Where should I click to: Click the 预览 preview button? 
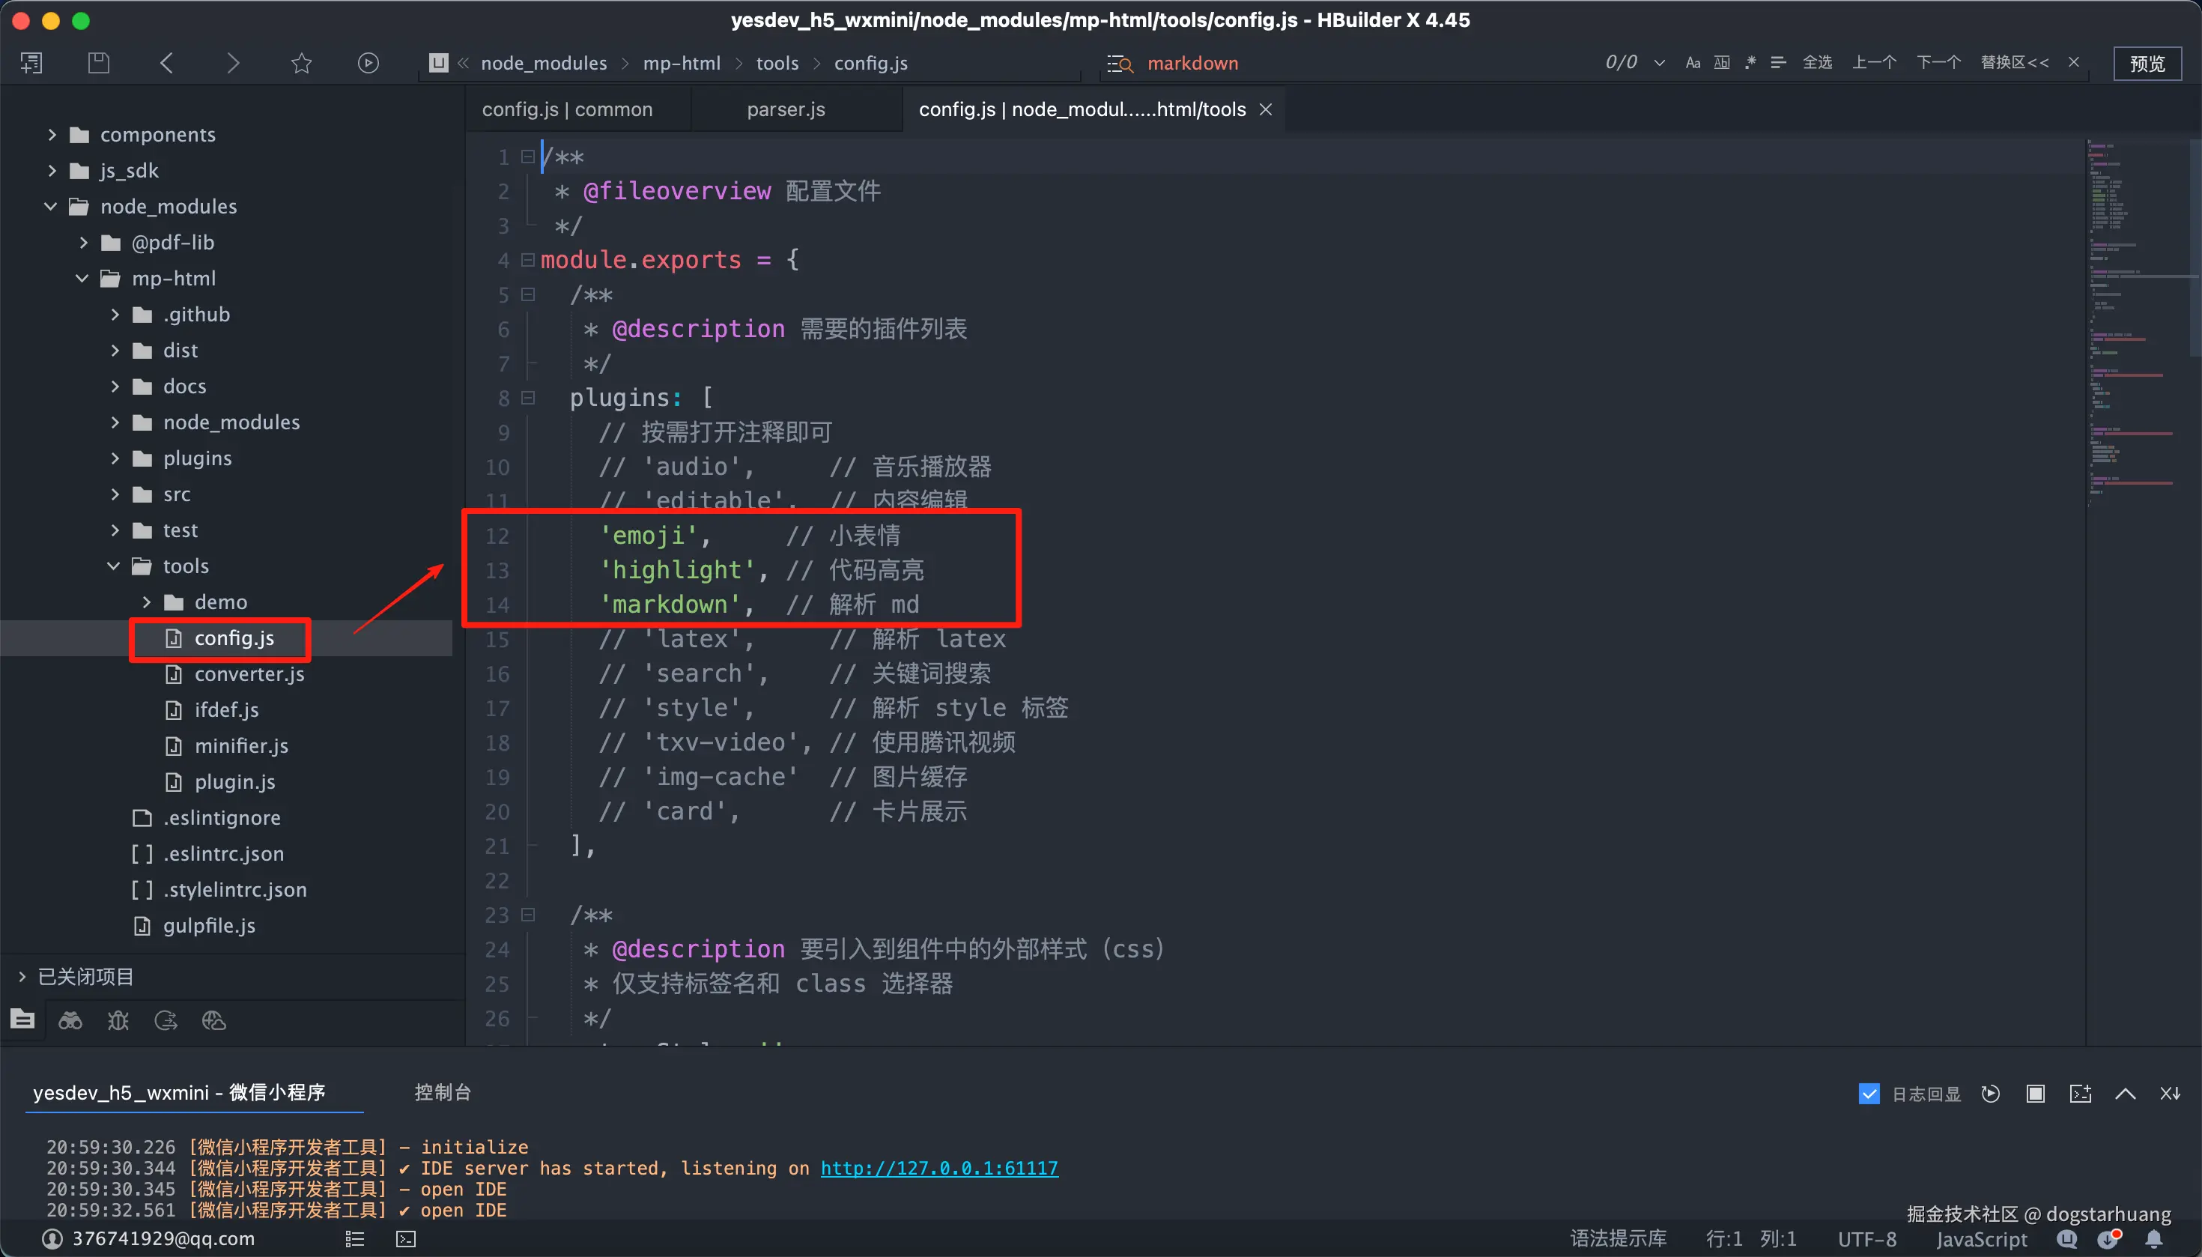pos(2147,63)
